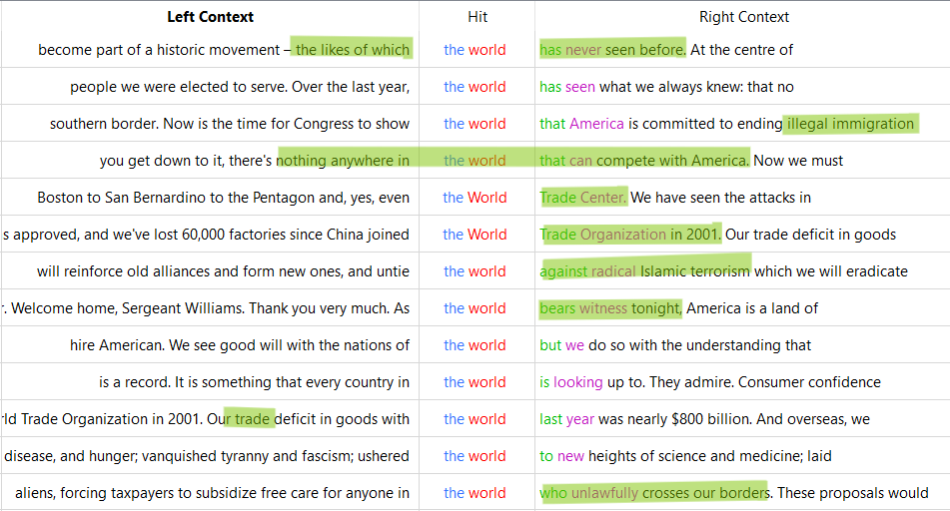950x511 pixels.
Task: Click the Left Context column header
Action: click(x=210, y=17)
